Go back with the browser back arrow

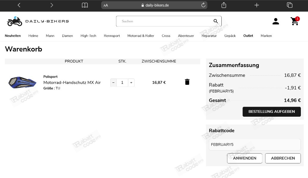click(x=19, y=5)
